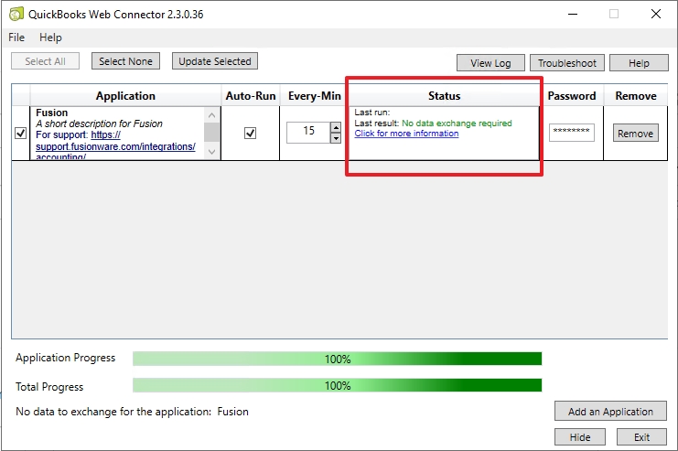Screen dimensions: 678x451
Task: Increase the Every-Min value with up arrow
Action: coord(335,127)
